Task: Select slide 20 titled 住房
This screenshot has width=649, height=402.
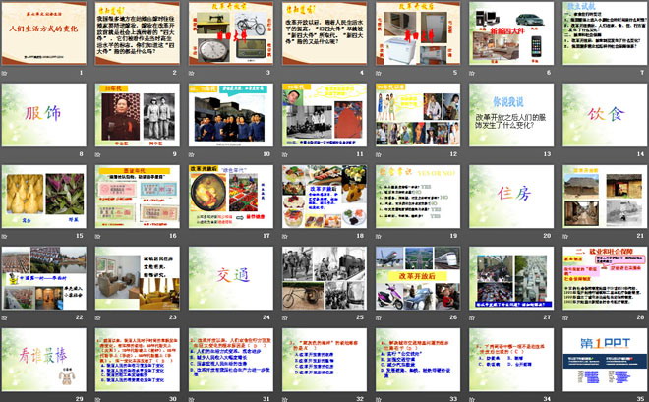Action: (x=511, y=197)
